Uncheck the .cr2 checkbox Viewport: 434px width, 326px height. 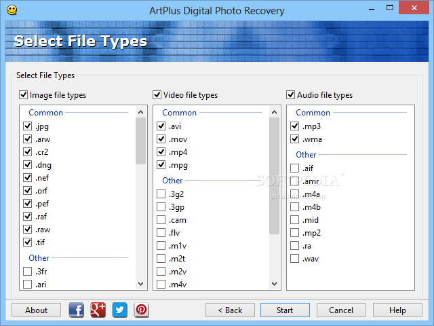tap(27, 152)
